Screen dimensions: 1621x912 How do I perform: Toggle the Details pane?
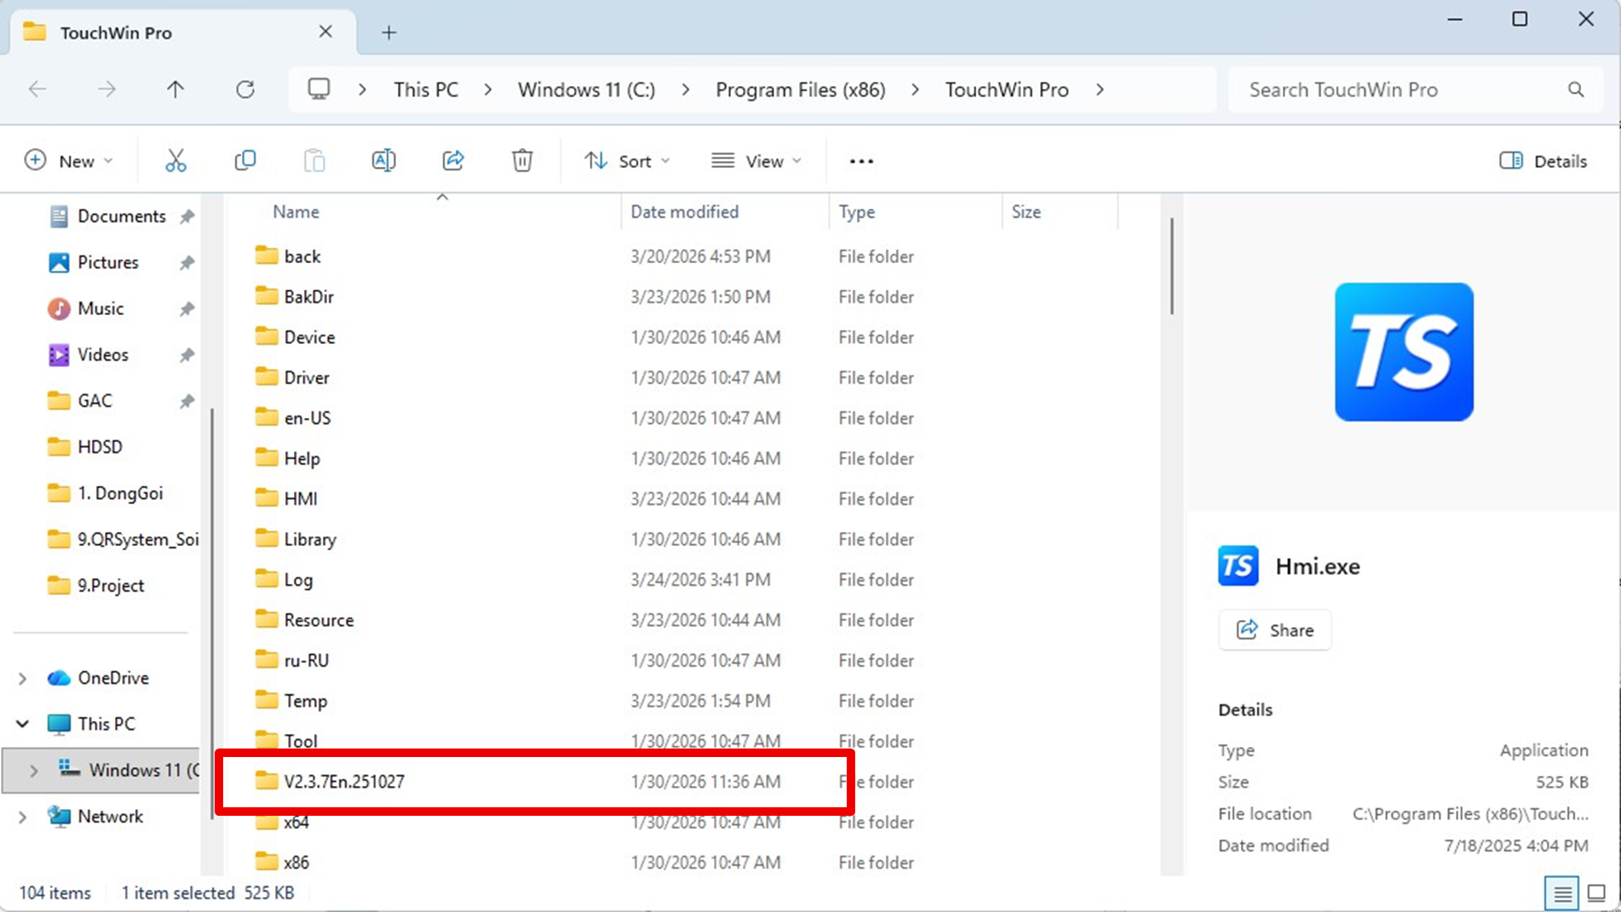[1543, 161]
